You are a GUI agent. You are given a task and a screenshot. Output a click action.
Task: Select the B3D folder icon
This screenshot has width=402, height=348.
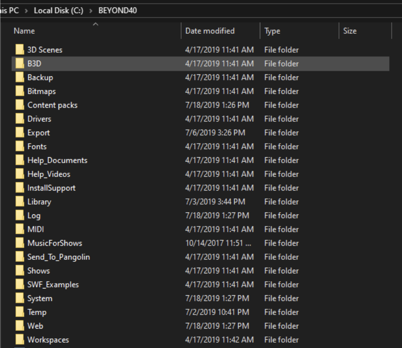click(x=20, y=64)
